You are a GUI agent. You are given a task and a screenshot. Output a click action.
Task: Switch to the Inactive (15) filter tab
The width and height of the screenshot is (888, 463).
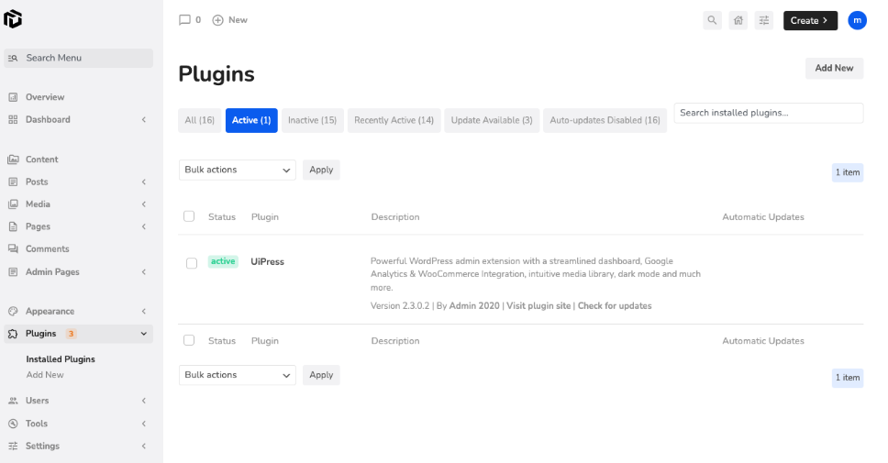coord(312,120)
